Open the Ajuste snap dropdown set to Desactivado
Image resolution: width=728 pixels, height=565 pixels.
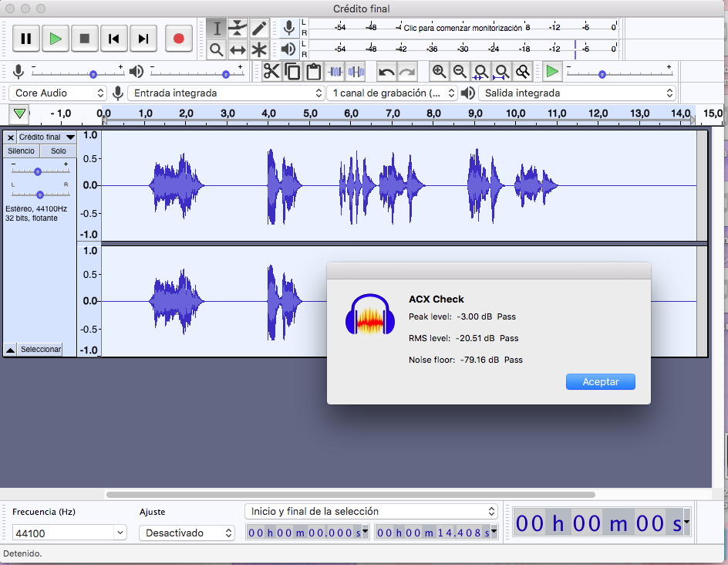point(186,533)
